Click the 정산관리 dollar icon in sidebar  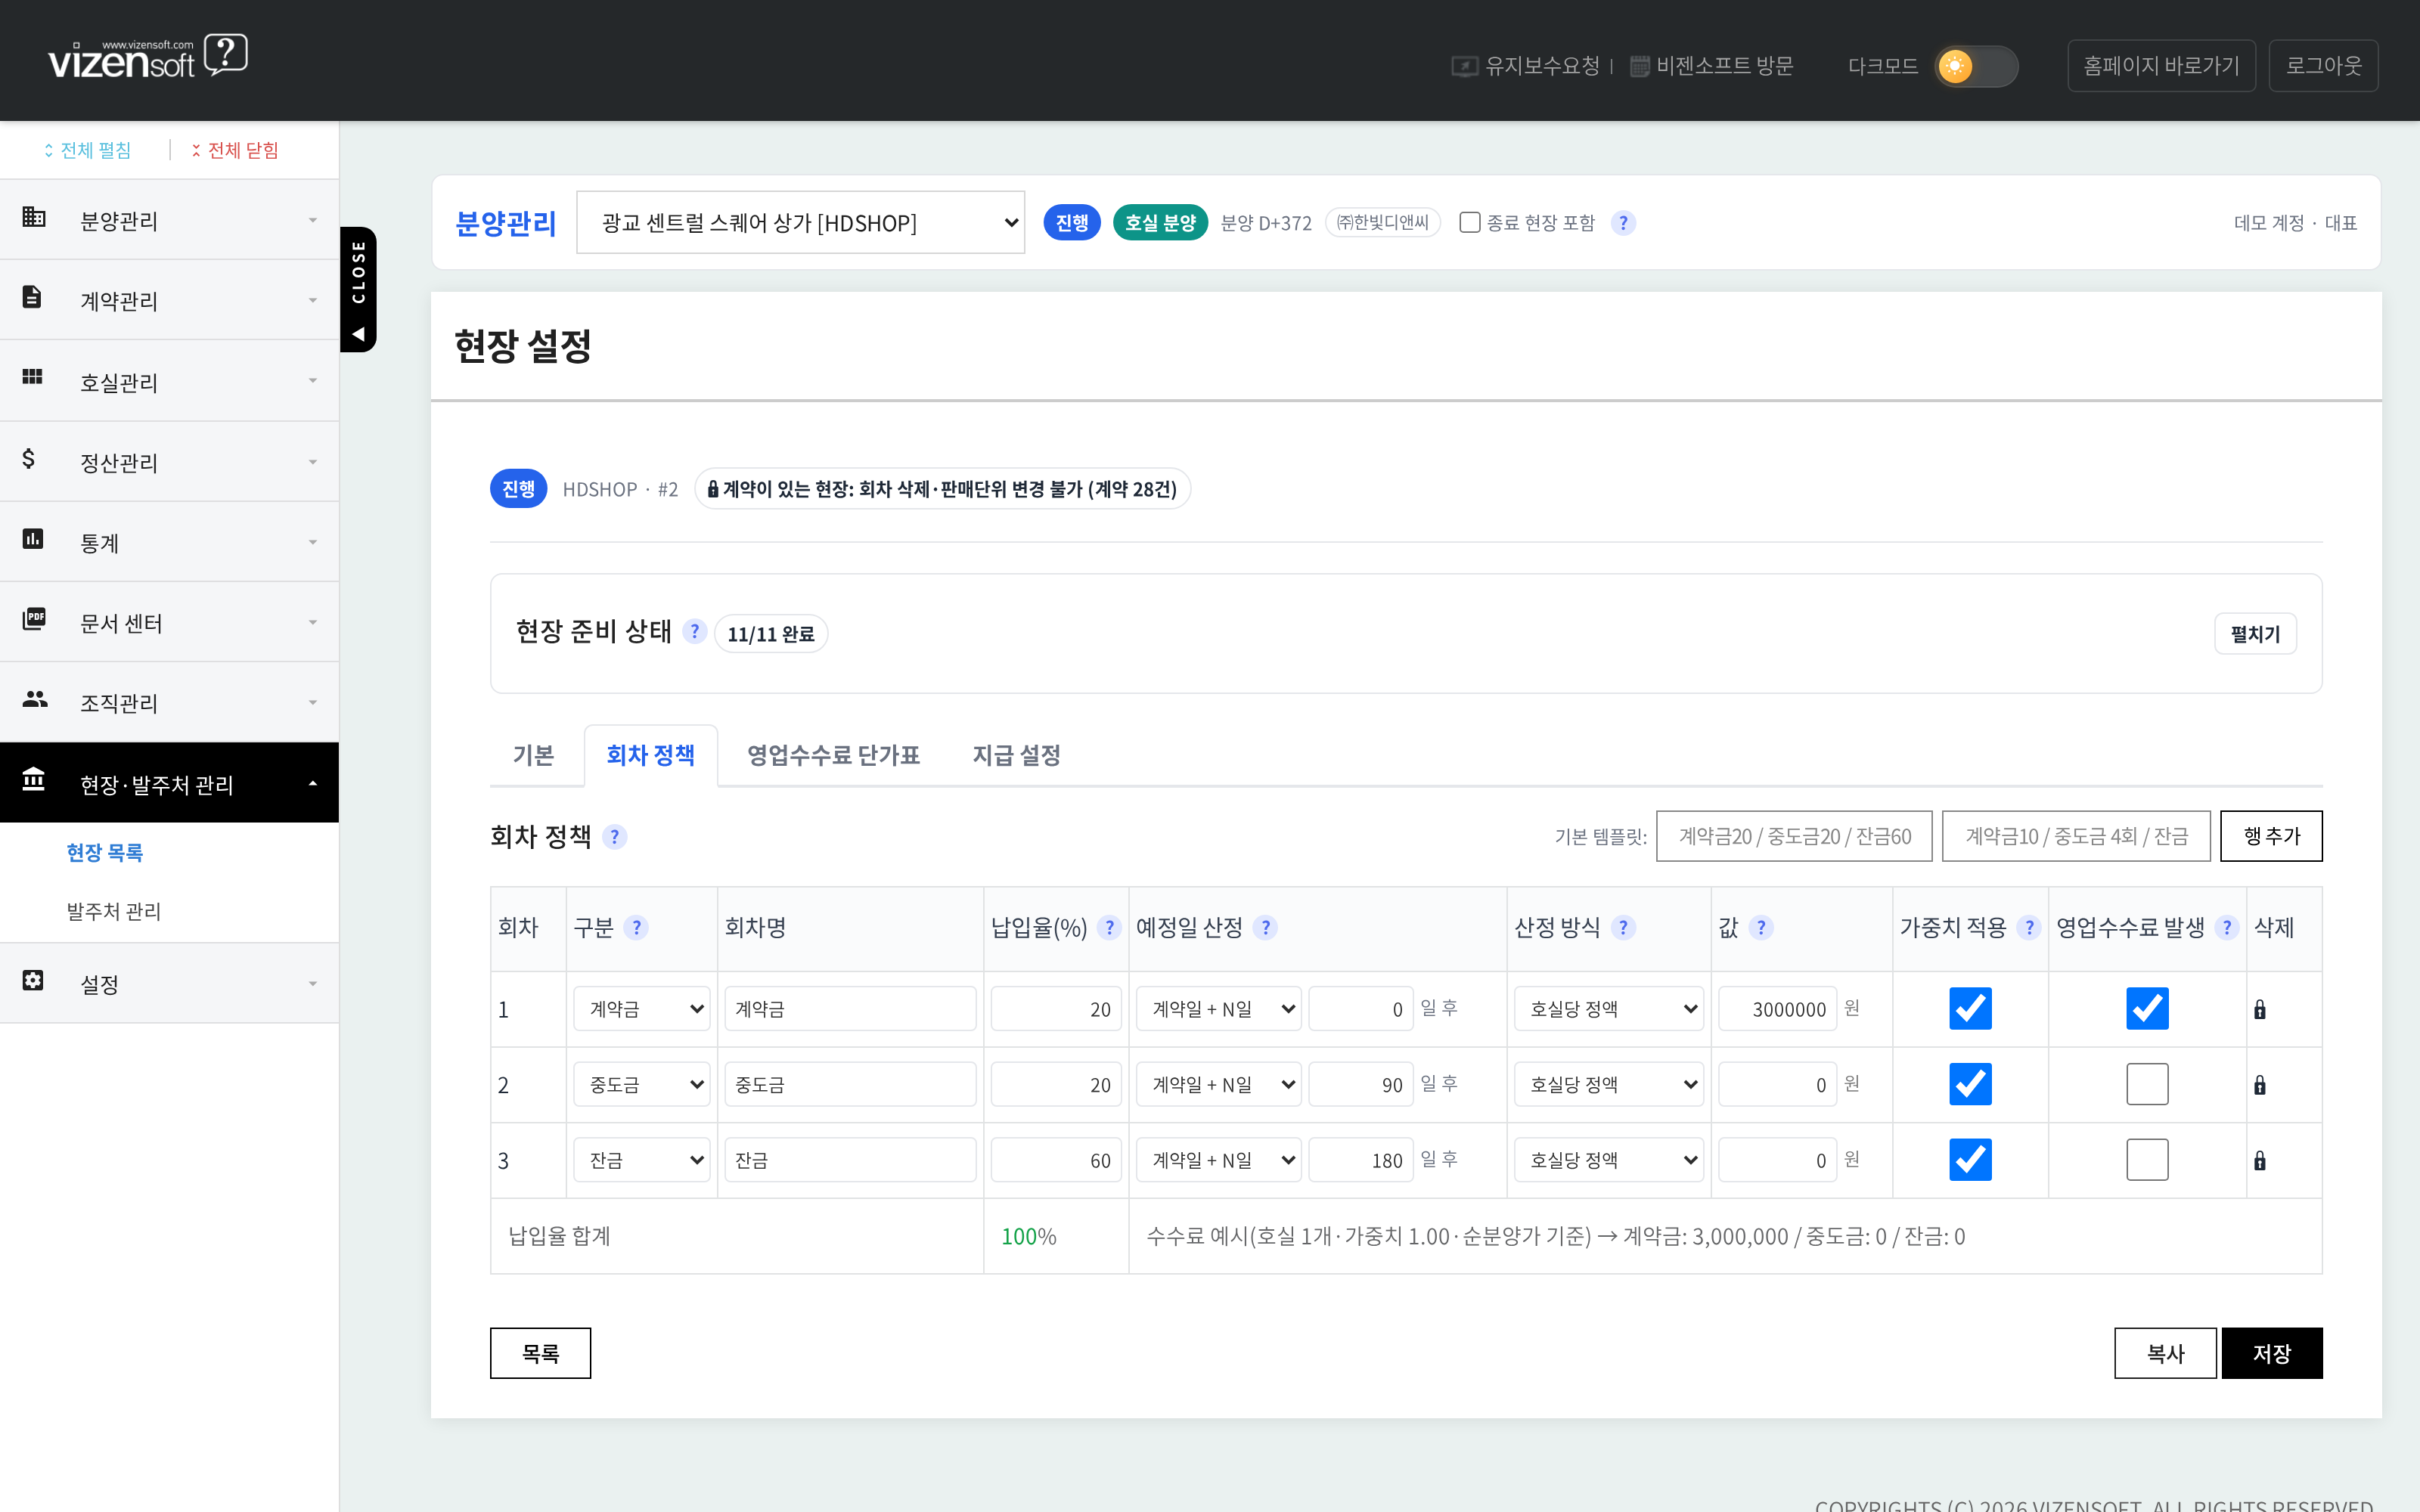[29, 458]
